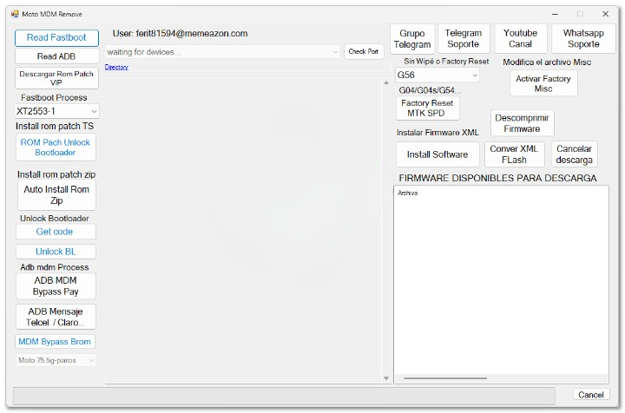Start MDM Bypass Brom
Viewport: 625px width, 413px height.
click(56, 342)
